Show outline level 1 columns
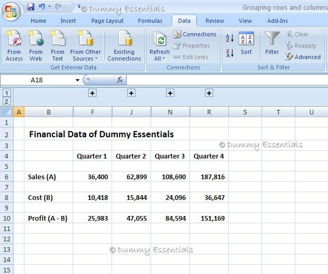The height and width of the screenshot is (274, 328). (x=7, y=93)
